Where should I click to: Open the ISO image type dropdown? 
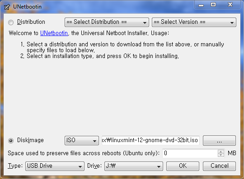[82, 140]
